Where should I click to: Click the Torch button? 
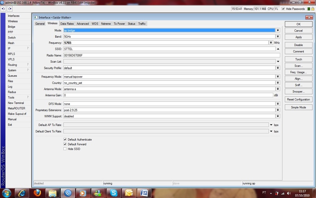299,59
